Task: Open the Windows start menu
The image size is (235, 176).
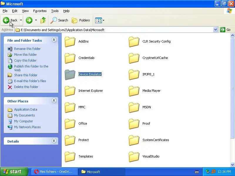Action: click(14, 172)
